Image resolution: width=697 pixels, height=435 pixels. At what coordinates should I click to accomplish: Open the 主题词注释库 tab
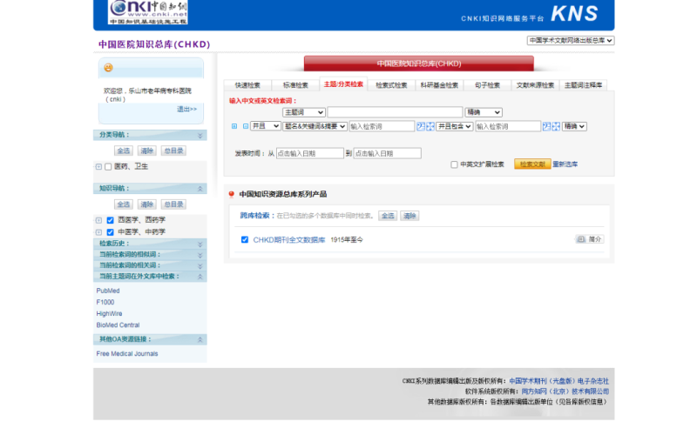(x=583, y=85)
